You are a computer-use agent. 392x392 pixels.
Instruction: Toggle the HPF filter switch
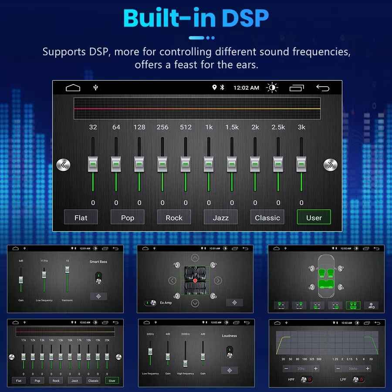click(306, 379)
